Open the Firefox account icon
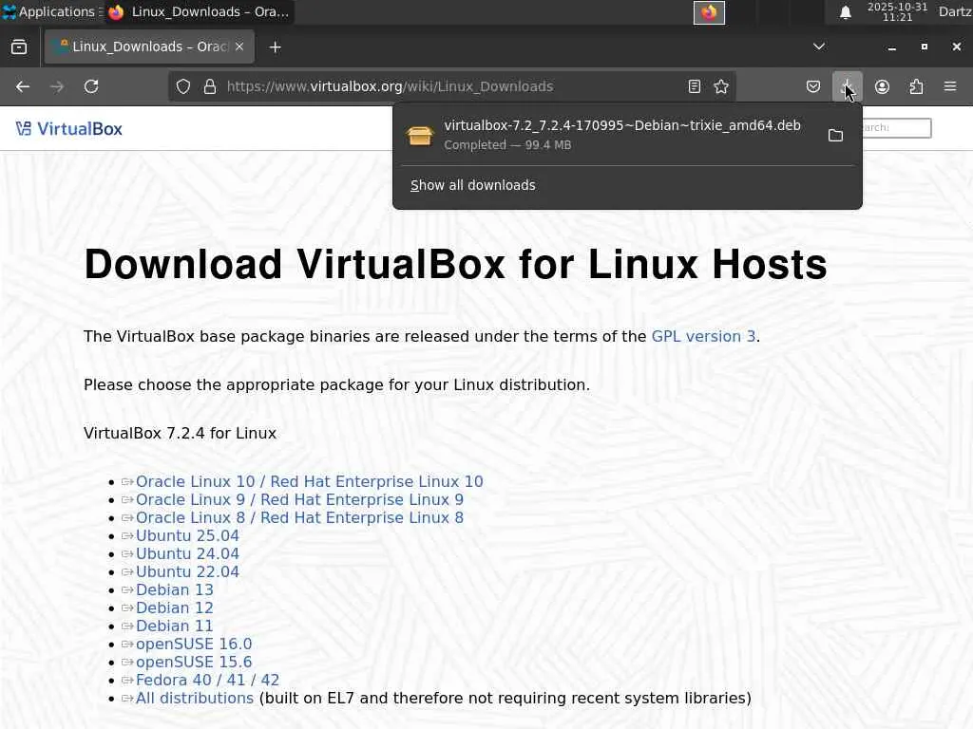 point(882,86)
